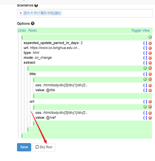Make the value @title row an array
Image resolution: width=155 pixels, height=161 pixels.
click(146, 90)
